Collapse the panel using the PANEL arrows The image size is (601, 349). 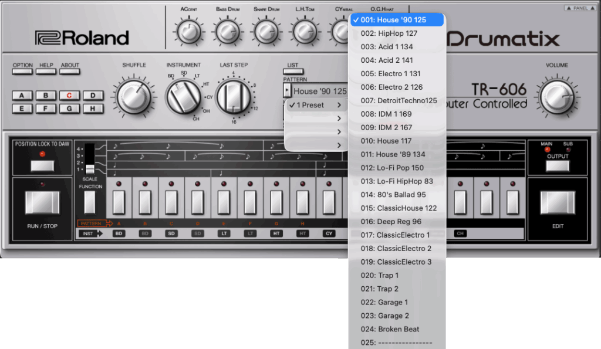click(x=580, y=8)
